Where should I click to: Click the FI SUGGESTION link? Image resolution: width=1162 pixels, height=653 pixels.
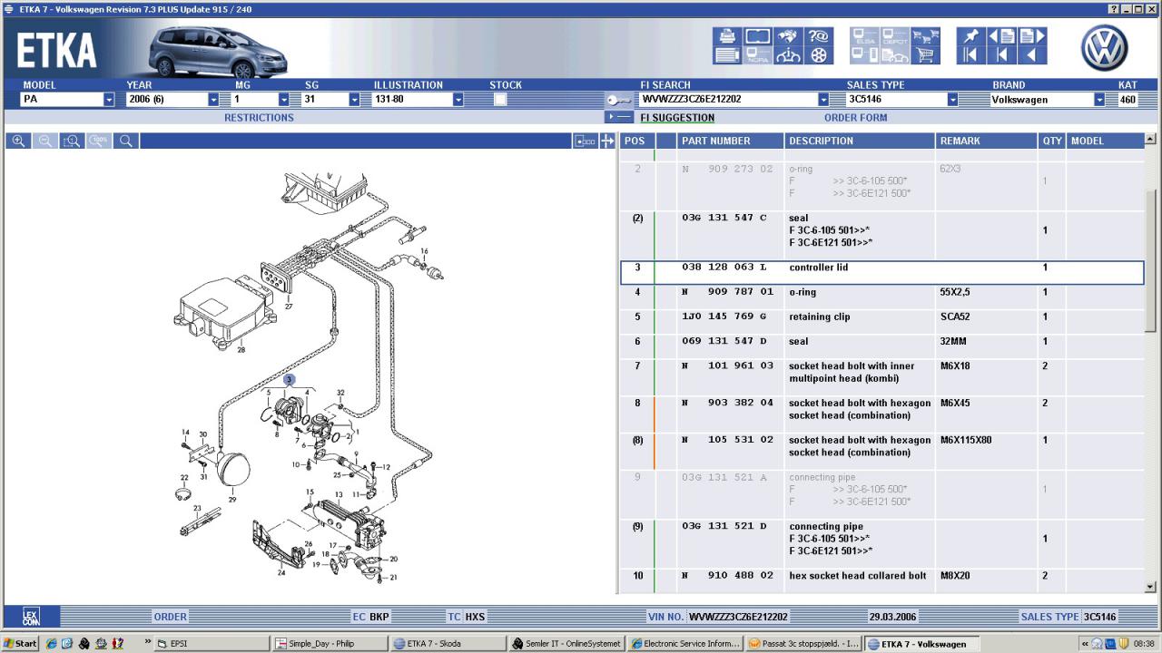pyautogui.click(x=677, y=118)
